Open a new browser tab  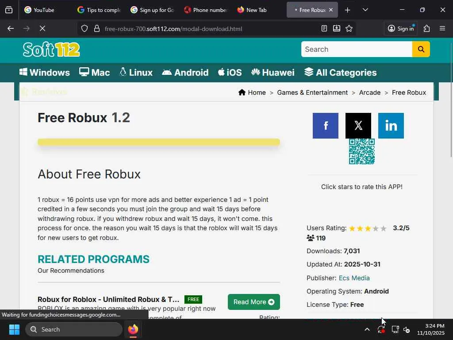coord(348,10)
